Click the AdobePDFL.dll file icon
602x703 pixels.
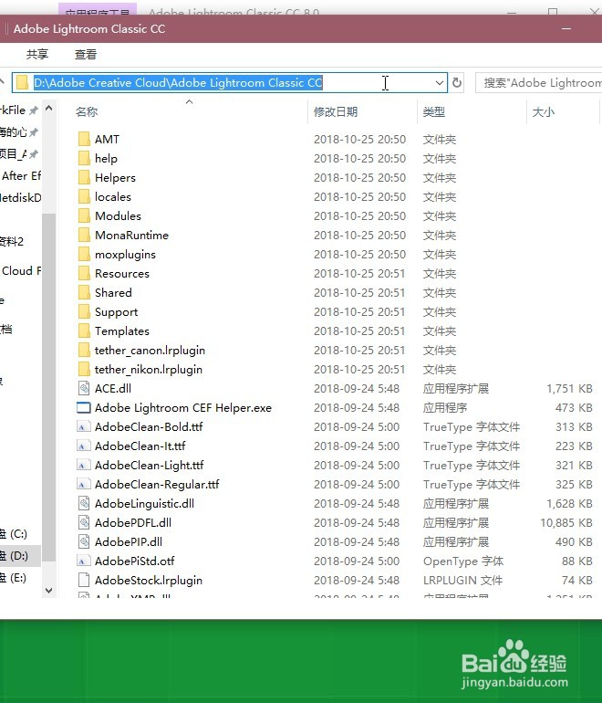point(84,523)
